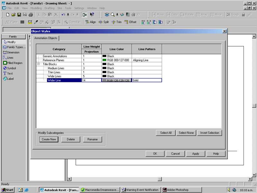Click the Open folder toolbar icon
This screenshot has width=257, height=193.
(13, 14)
